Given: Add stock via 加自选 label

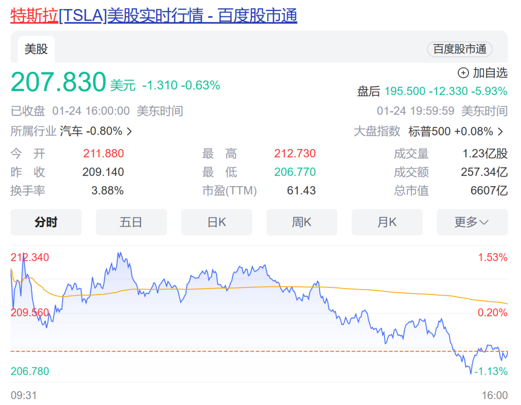Looking at the screenshot, I should click(490, 73).
